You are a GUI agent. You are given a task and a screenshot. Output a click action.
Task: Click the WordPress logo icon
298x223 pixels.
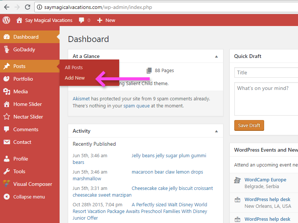pyautogui.click(x=6, y=20)
